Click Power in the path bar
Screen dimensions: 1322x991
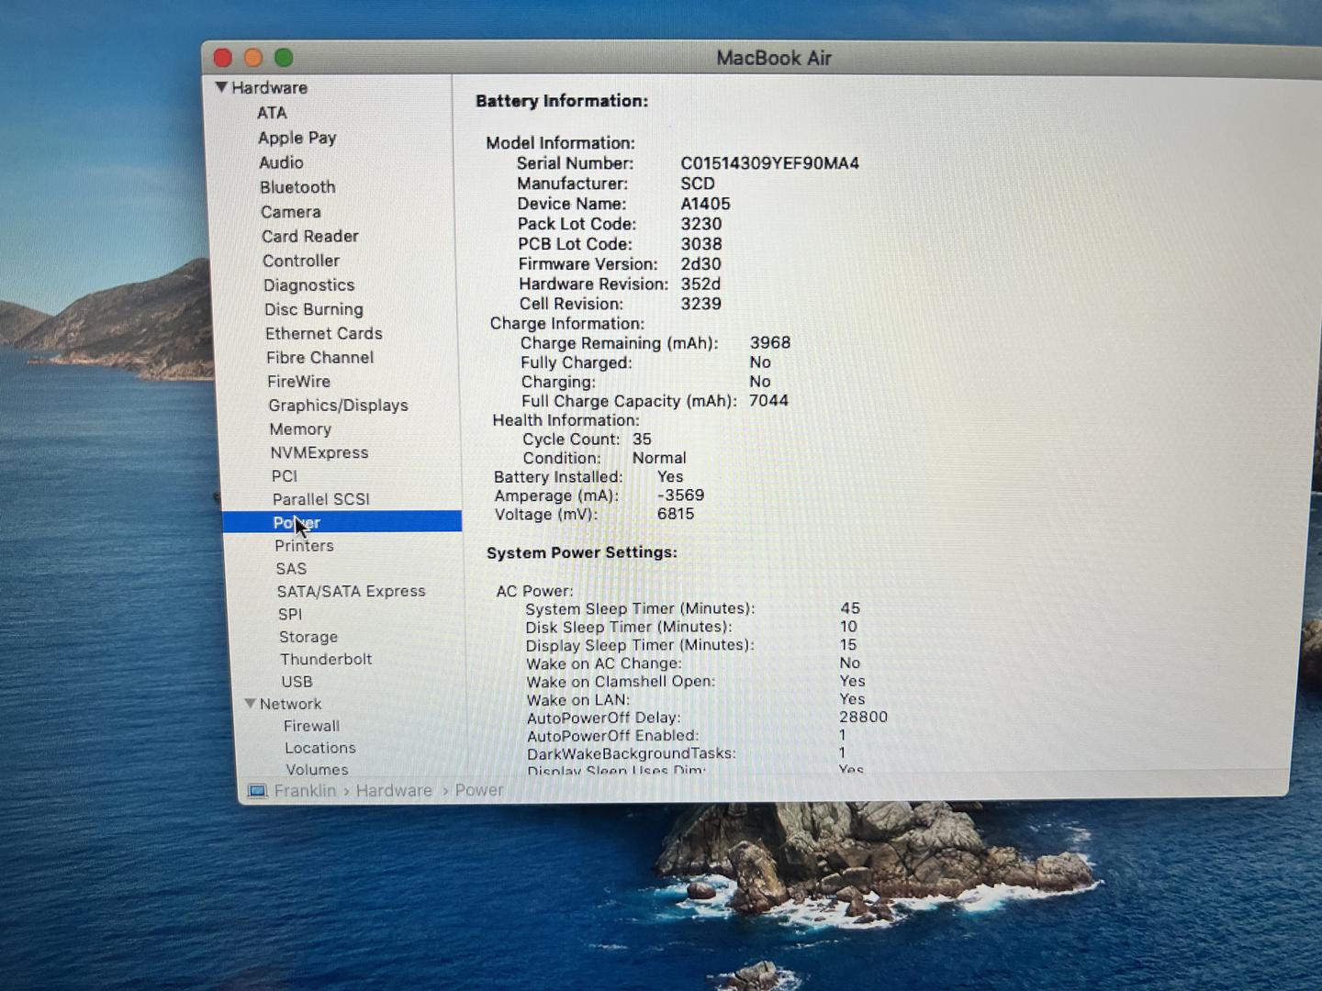(479, 791)
